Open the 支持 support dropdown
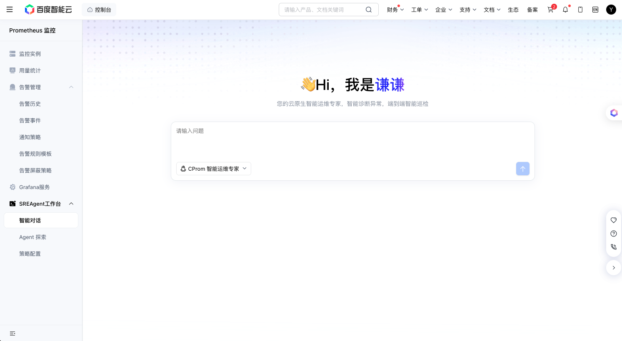This screenshot has height=341, width=622. coord(468,10)
